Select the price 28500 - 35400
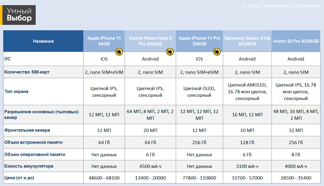 coord(296,178)
